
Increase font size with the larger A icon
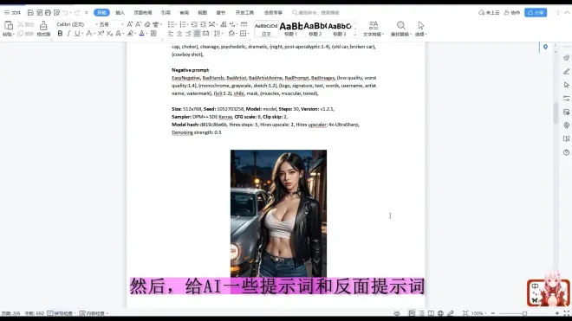[130, 24]
